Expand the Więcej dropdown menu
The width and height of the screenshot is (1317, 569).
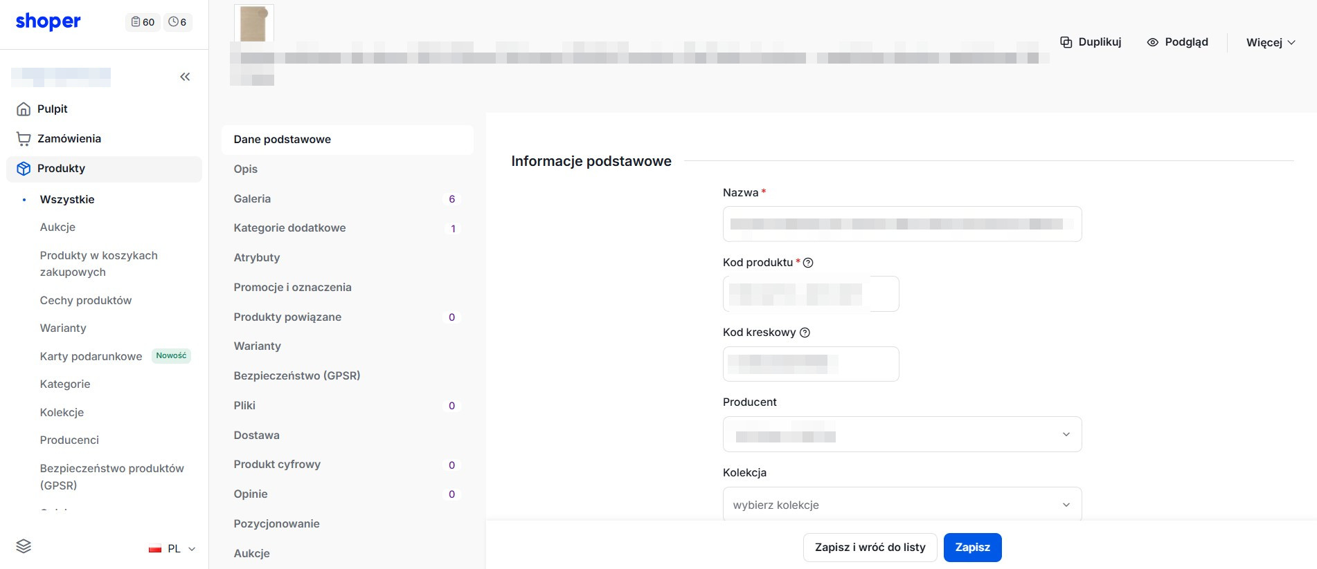(1271, 42)
